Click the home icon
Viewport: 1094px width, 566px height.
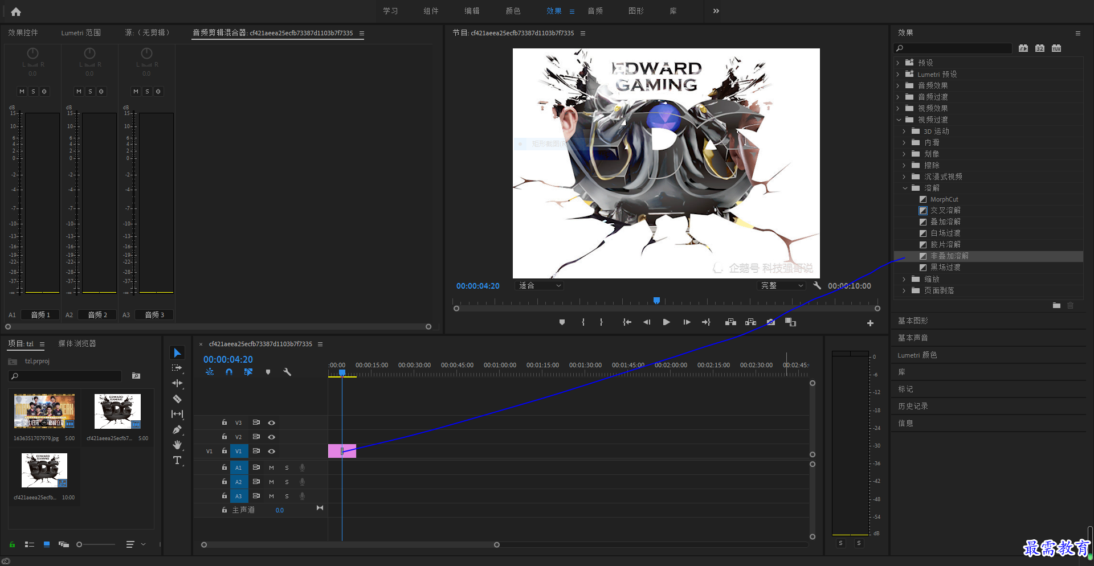click(16, 11)
